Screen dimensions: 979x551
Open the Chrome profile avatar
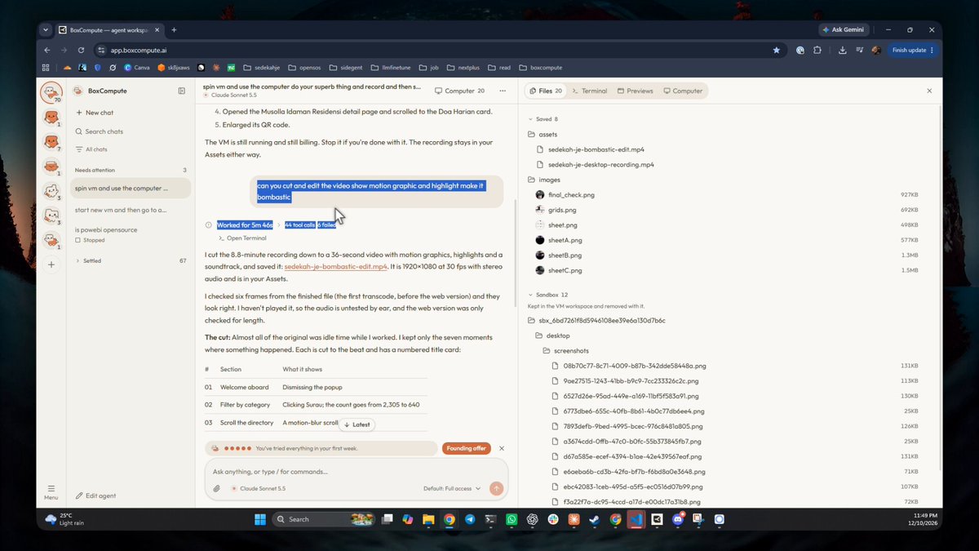(x=876, y=50)
